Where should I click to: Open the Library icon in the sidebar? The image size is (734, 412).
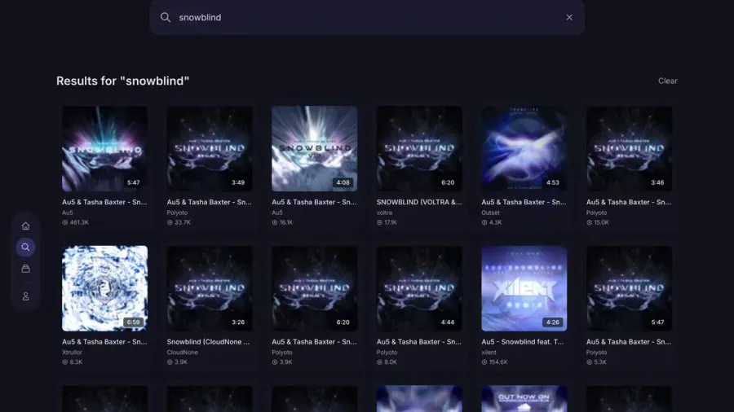point(26,269)
